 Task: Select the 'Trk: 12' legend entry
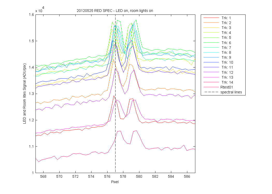coord(218,72)
